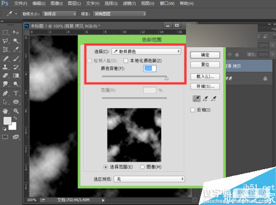Click the background color swatch

point(14,127)
